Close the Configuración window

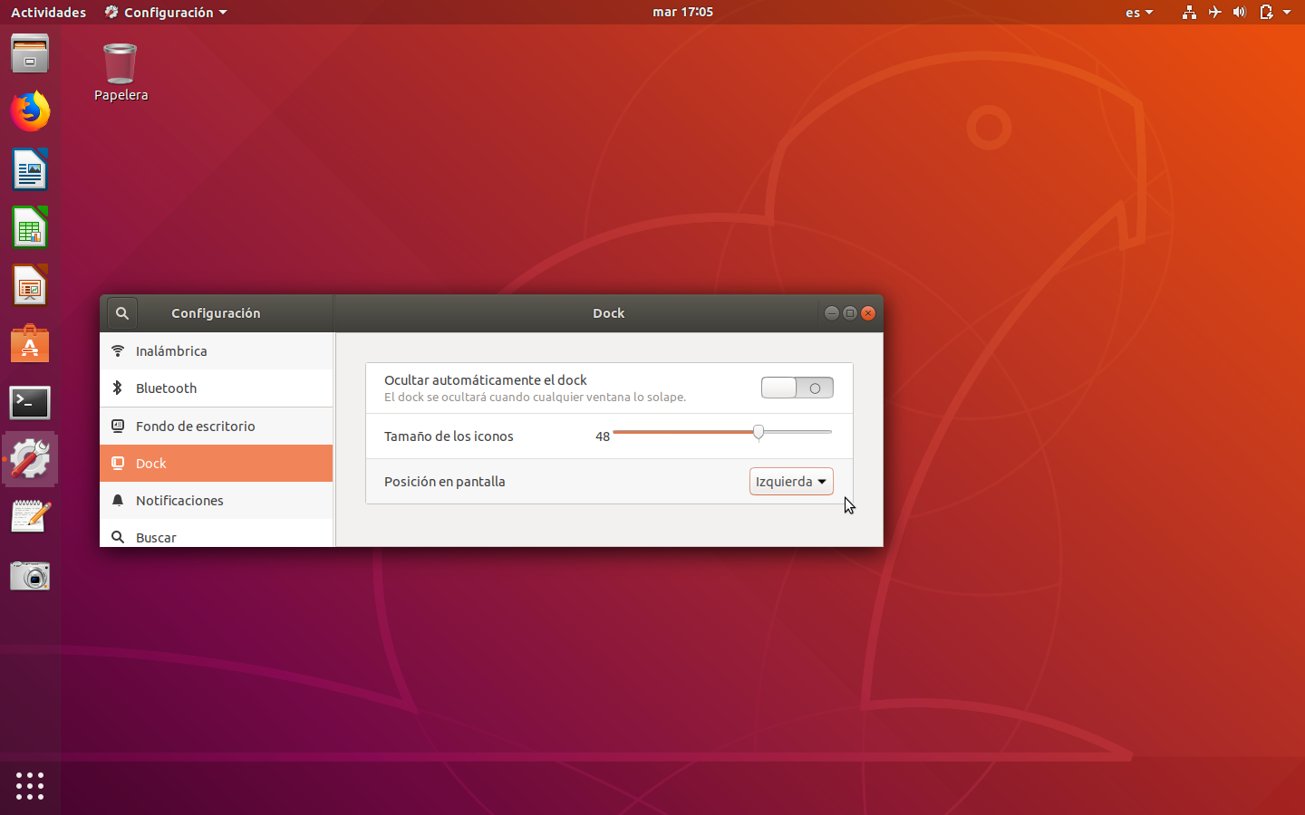tap(868, 313)
